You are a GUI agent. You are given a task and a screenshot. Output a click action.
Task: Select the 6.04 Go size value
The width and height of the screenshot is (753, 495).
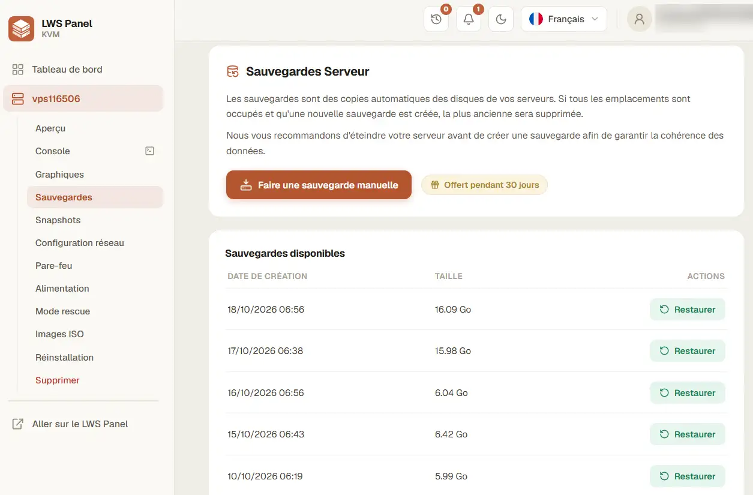click(451, 393)
